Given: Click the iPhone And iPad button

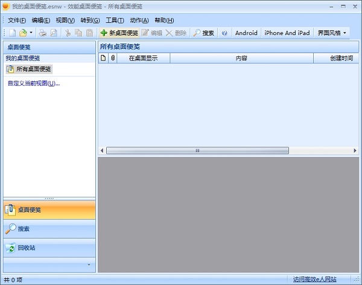Looking at the screenshot, I should coord(287,33).
